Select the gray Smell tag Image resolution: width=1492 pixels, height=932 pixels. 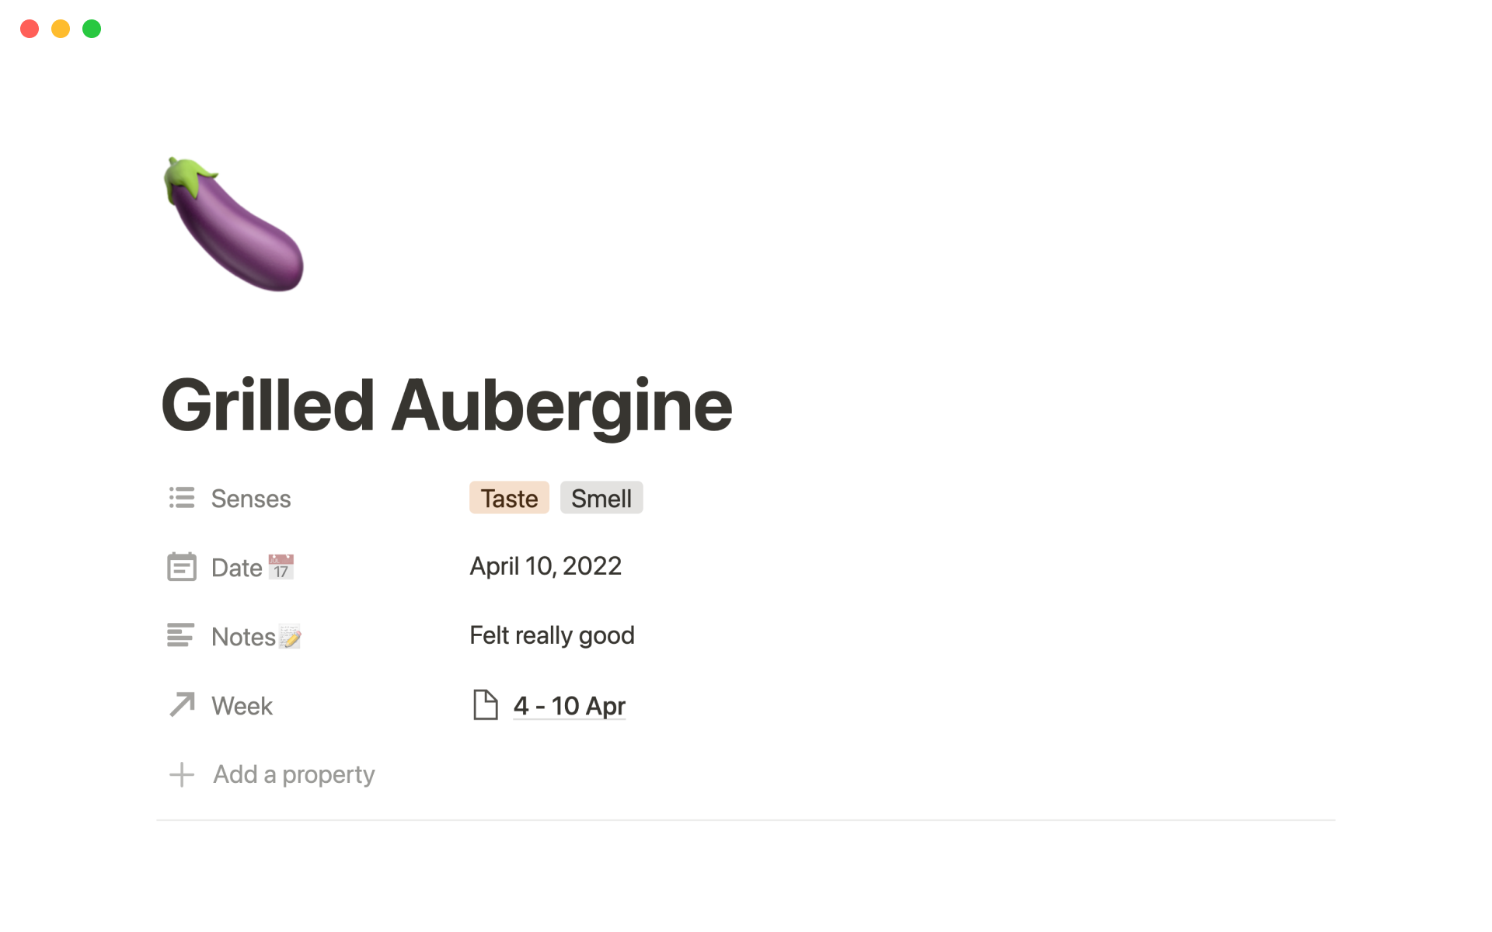tap(601, 498)
